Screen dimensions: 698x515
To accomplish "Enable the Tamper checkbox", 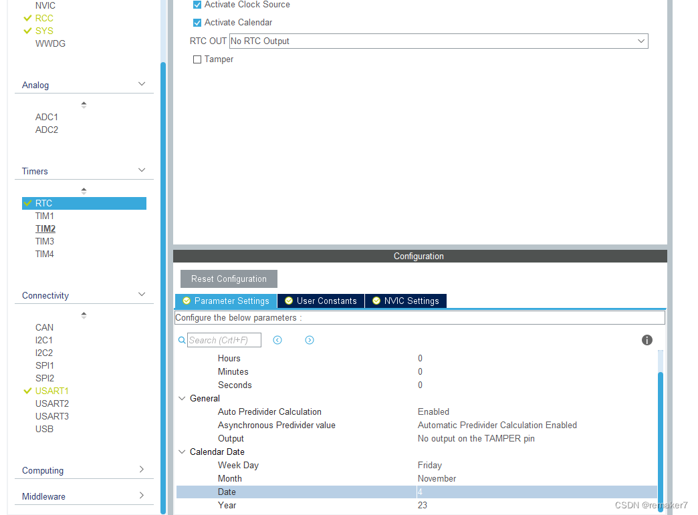I will [197, 59].
